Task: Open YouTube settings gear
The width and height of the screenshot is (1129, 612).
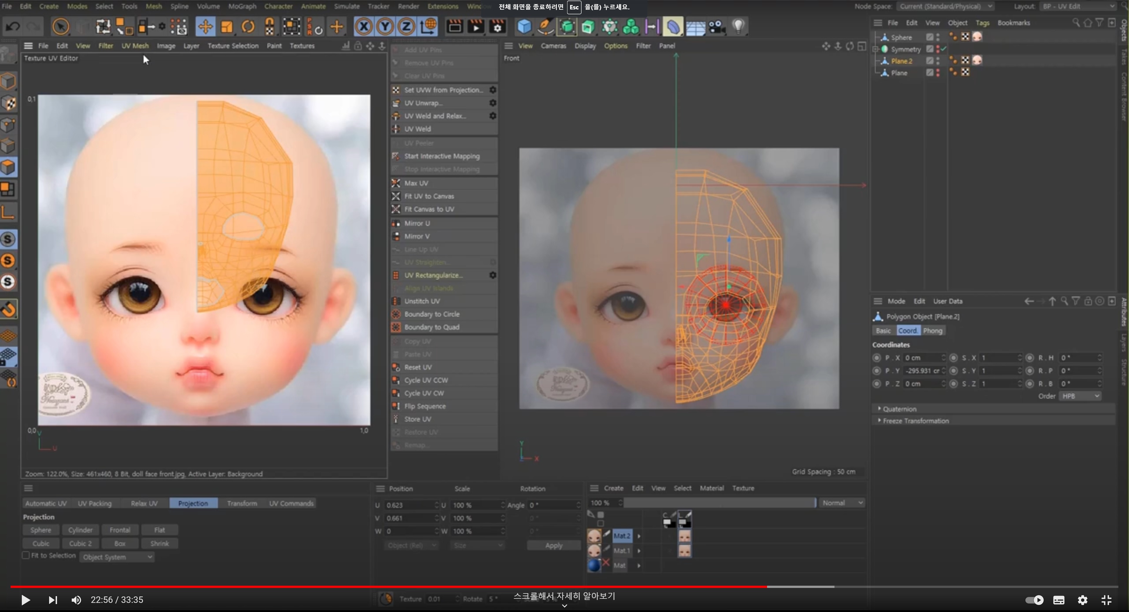Action: click(x=1083, y=600)
